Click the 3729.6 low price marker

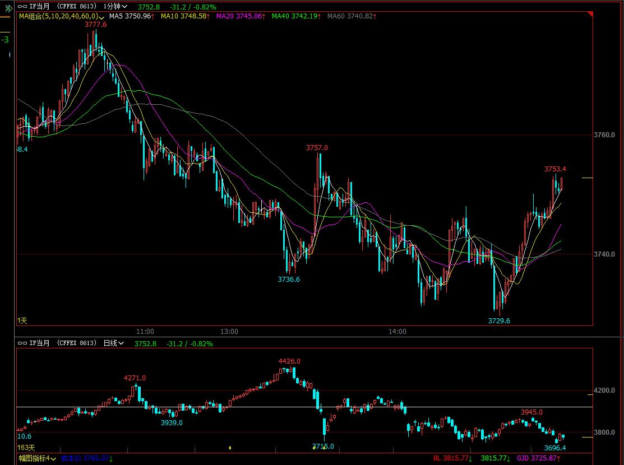(499, 320)
